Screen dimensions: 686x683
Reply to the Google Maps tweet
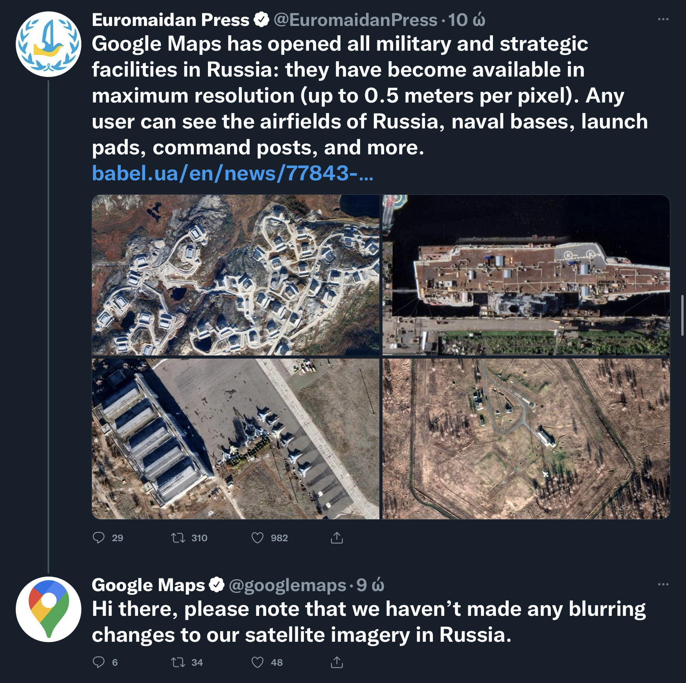pos(99,662)
